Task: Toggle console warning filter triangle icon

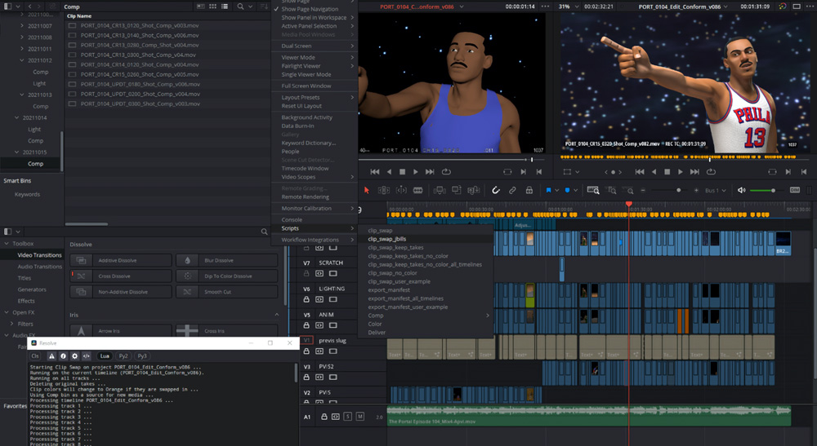Action: 51,356
